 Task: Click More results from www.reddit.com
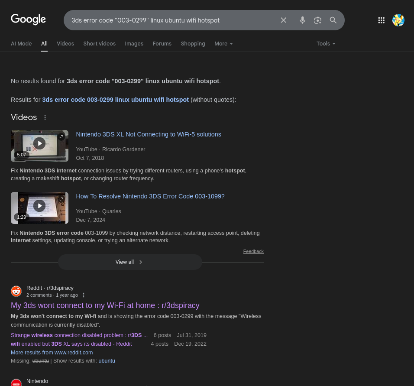tap(52, 353)
